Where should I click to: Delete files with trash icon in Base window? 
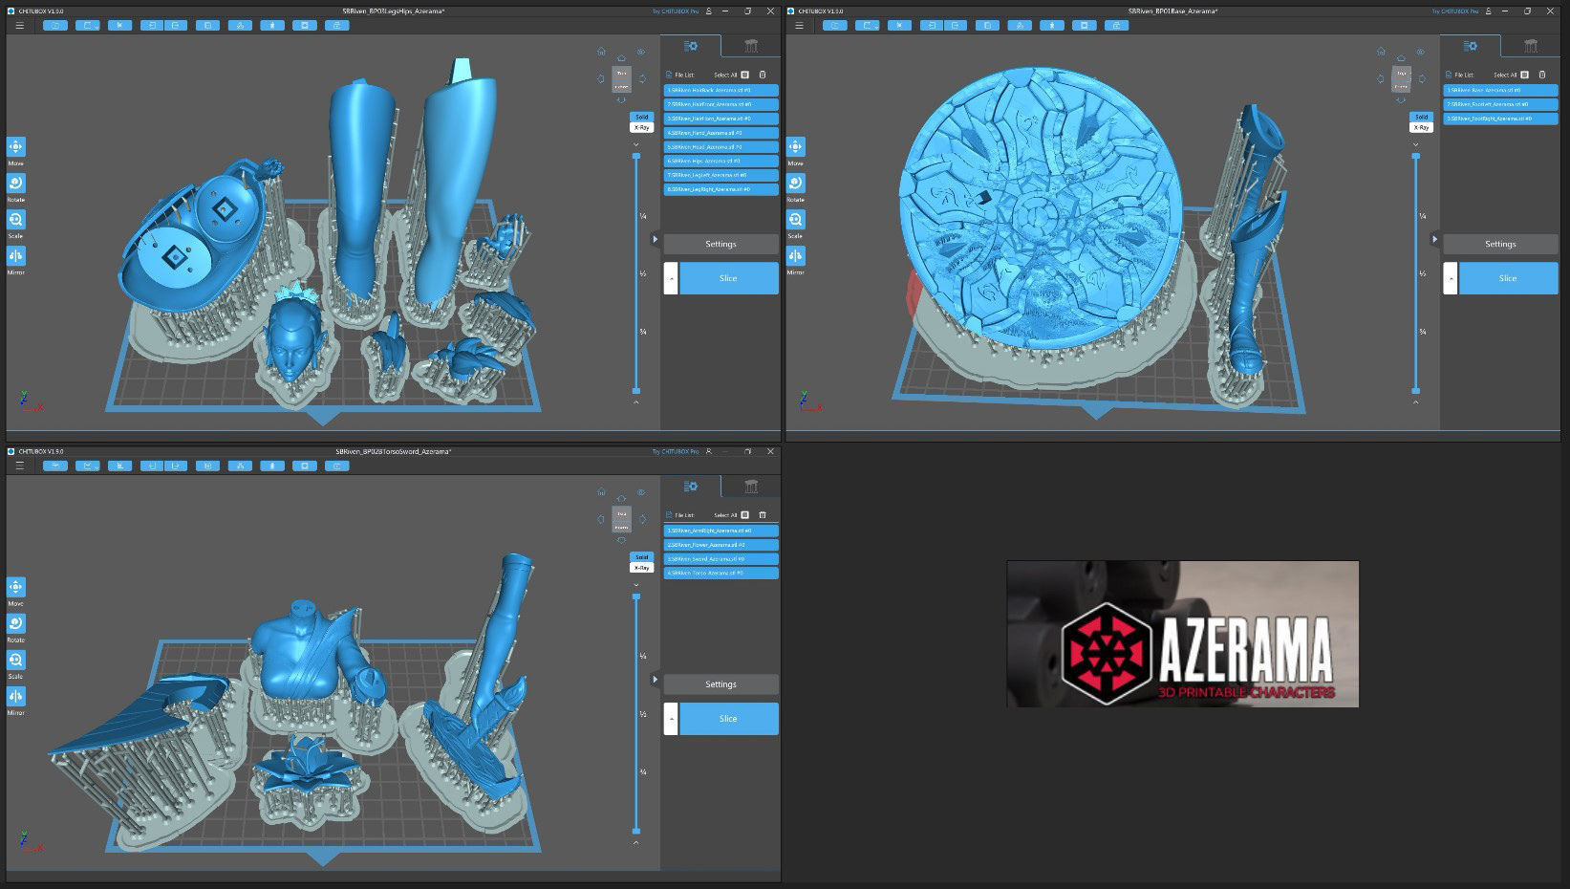1542,75
